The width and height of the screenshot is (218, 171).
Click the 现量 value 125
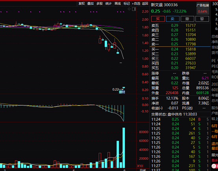click(x=175, y=88)
